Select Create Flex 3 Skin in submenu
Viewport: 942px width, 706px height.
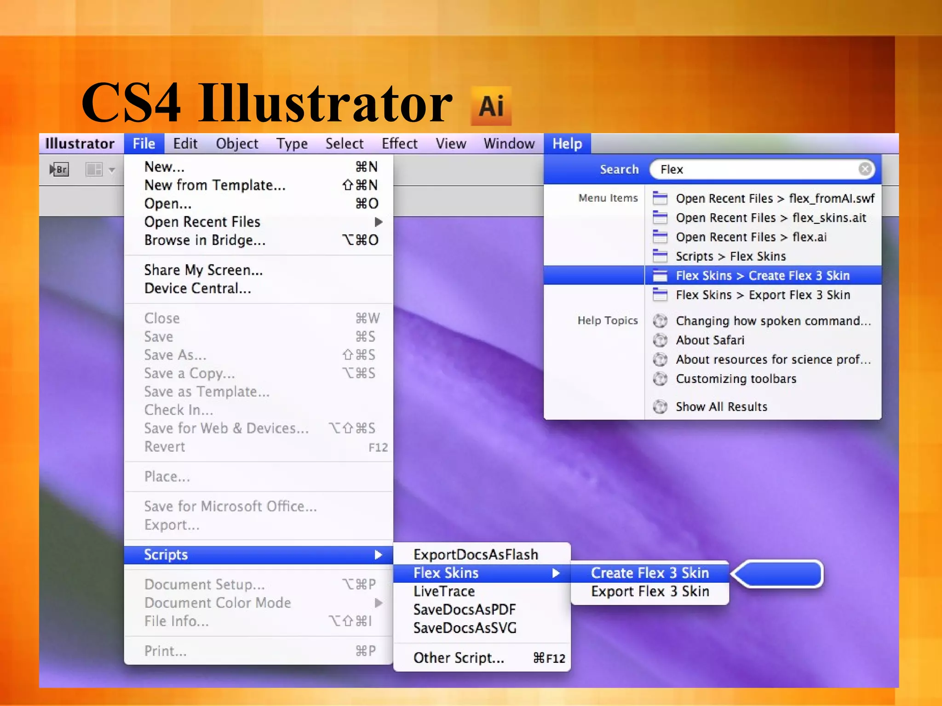(650, 573)
